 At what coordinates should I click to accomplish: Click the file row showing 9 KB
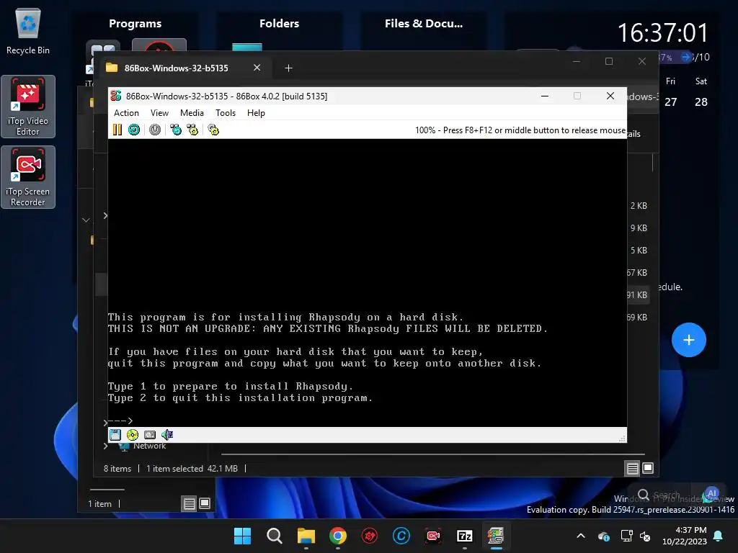coord(639,228)
